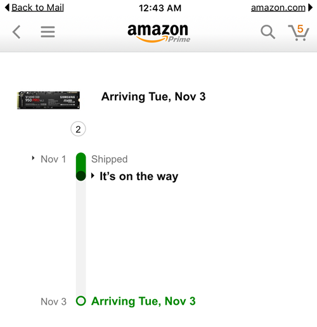Open the hamburger menu

(48, 32)
